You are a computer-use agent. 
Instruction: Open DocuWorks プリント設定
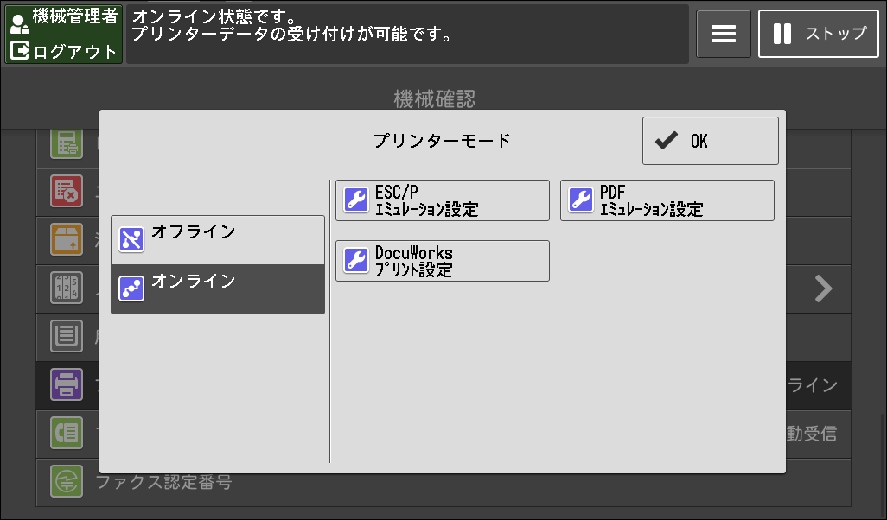point(443,261)
